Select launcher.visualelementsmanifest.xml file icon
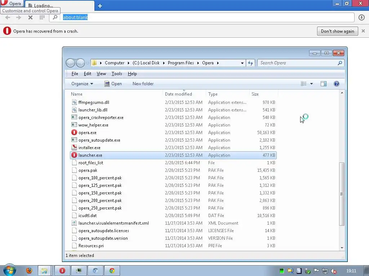This screenshot has width=369, height=276. (x=74, y=223)
